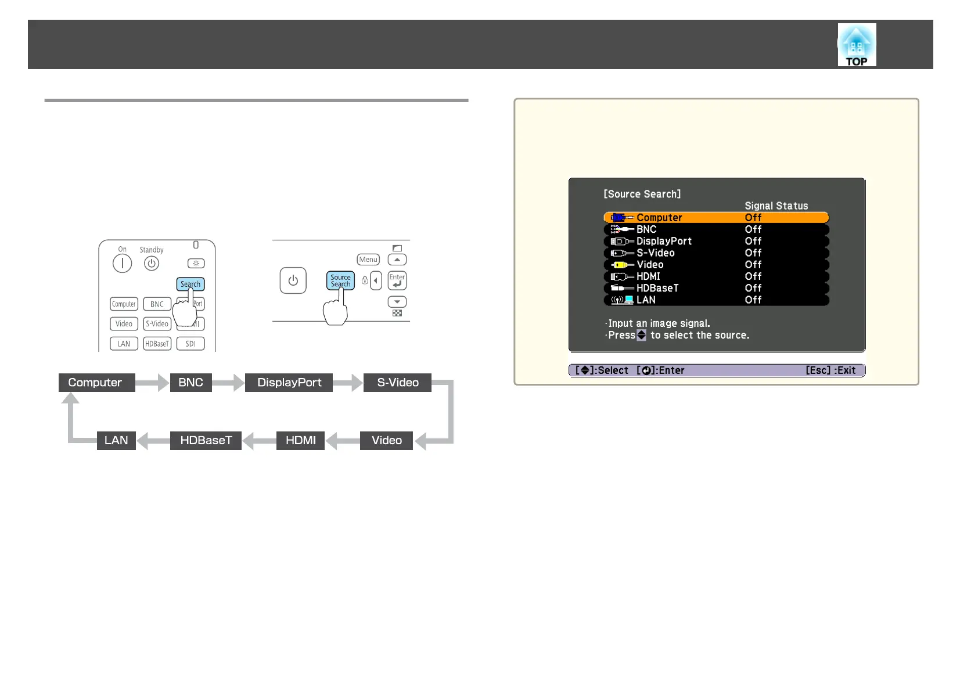Click the control panel power button
Image resolution: width=978 pixels, height=691 pixels.
click(293, 280)
